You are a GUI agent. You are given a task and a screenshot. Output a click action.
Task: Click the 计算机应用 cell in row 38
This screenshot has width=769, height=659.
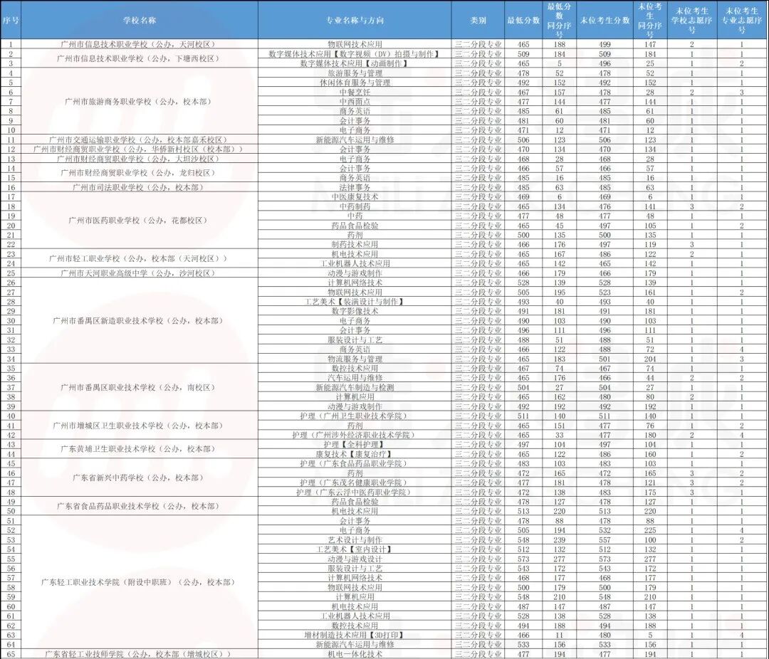pos(355,396)
